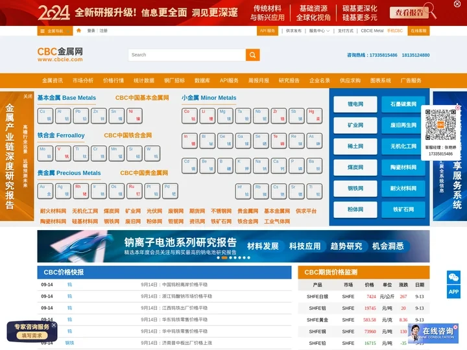Open the Ge germanium element tile
This screenshot has height=350, width=467.
pyautogui.click(x=226, y=141)
